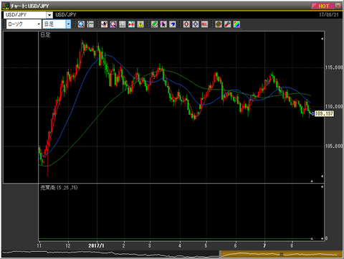Click the cyan icon with red burst

(x=131, y=24)
